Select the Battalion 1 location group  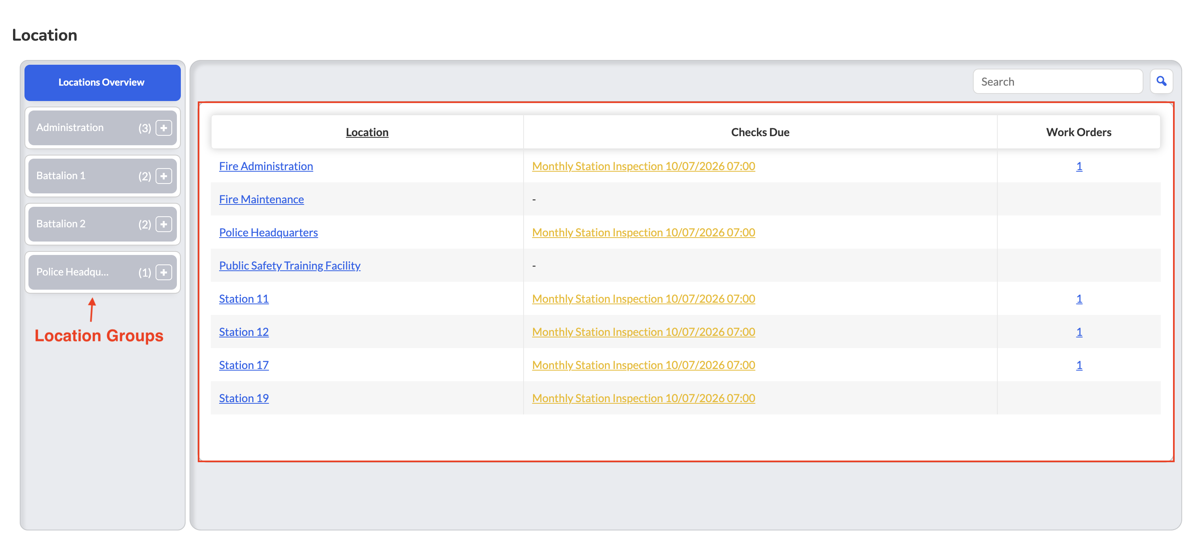102,176
